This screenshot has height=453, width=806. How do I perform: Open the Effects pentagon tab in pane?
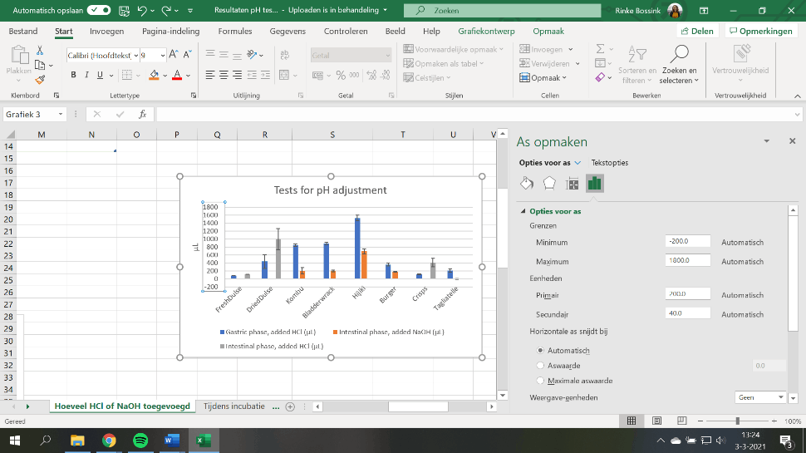[549, 184]
